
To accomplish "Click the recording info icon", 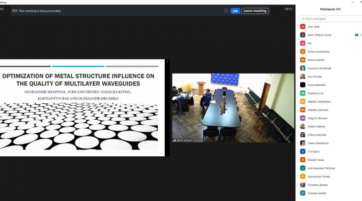I will pyautogui.click(x=226, y=11).
